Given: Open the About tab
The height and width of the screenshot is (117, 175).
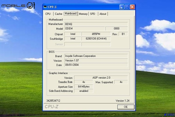Looking at the screenshot, I should (x=103, y=14).
